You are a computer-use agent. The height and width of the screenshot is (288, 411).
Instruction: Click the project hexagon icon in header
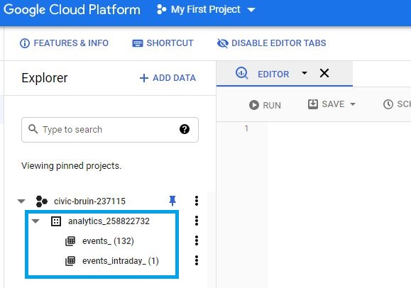pyautogui.click(x=161, y=10)
